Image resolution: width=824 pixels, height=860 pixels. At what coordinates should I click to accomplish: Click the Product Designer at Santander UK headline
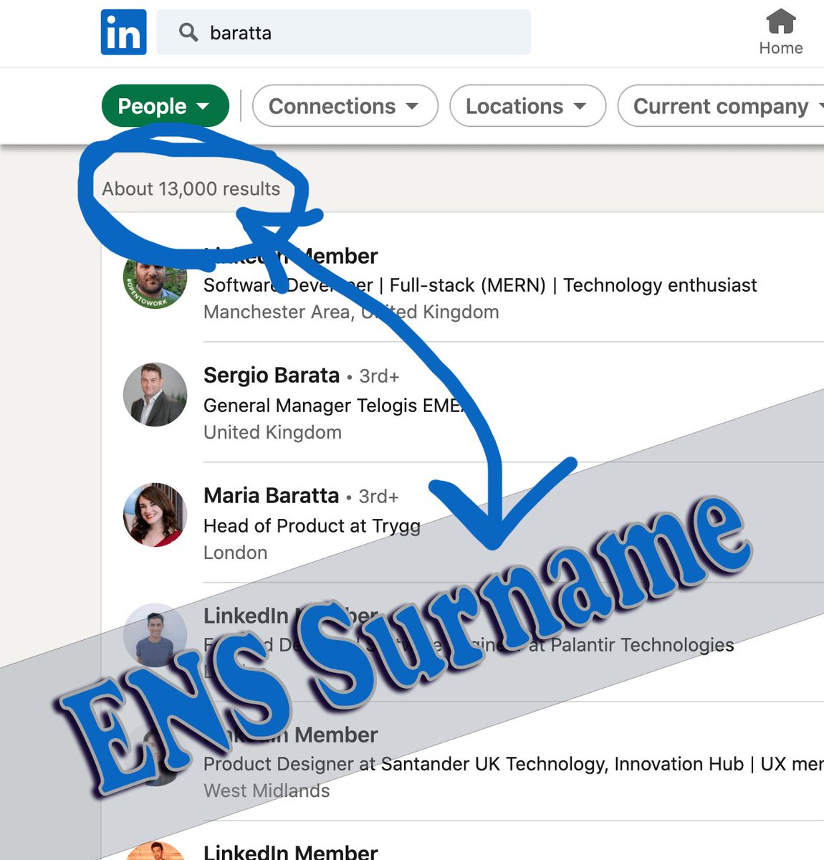coord(513,764)
